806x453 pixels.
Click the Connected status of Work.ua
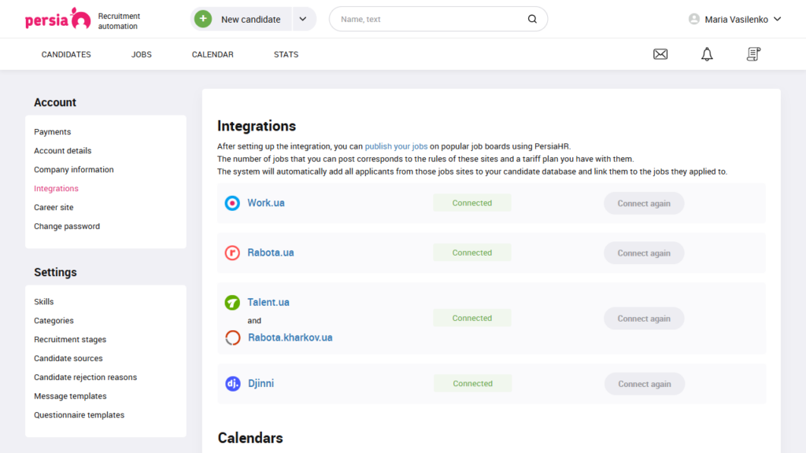point(472,203)
